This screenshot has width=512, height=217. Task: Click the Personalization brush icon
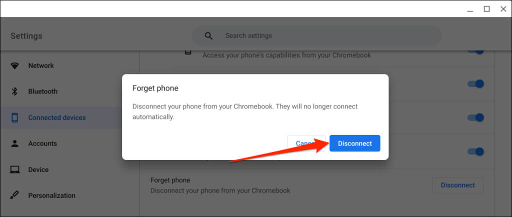(15, 195)
